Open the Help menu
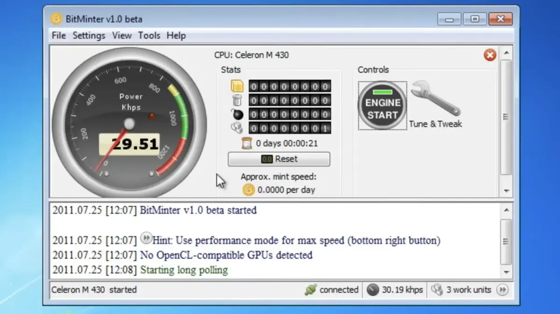Viewport: 560px width, 314px height. click(x=176, y=35)
